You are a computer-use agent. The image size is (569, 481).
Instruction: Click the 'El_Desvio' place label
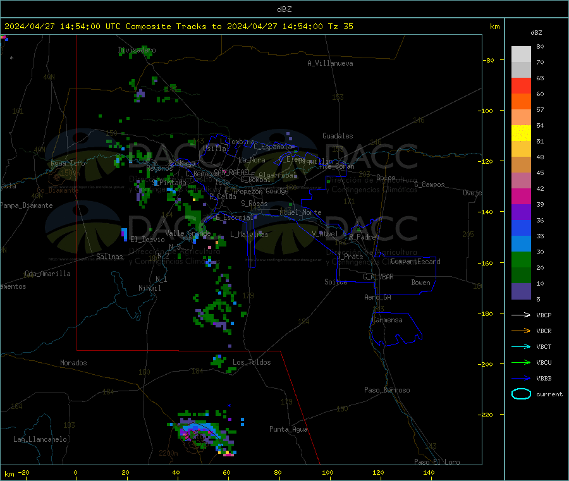147,240
